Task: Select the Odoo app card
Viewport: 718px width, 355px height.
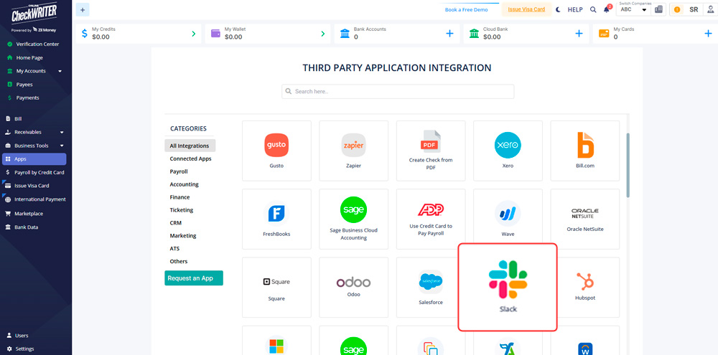Action: point(353,288)
